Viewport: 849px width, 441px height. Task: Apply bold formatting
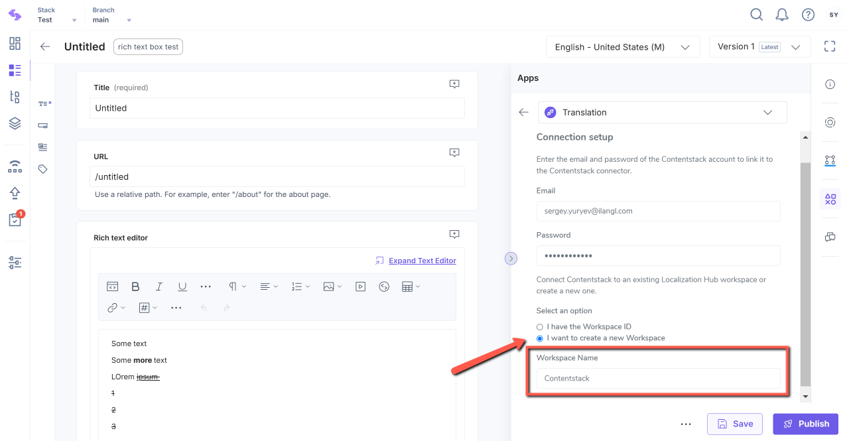135,286
